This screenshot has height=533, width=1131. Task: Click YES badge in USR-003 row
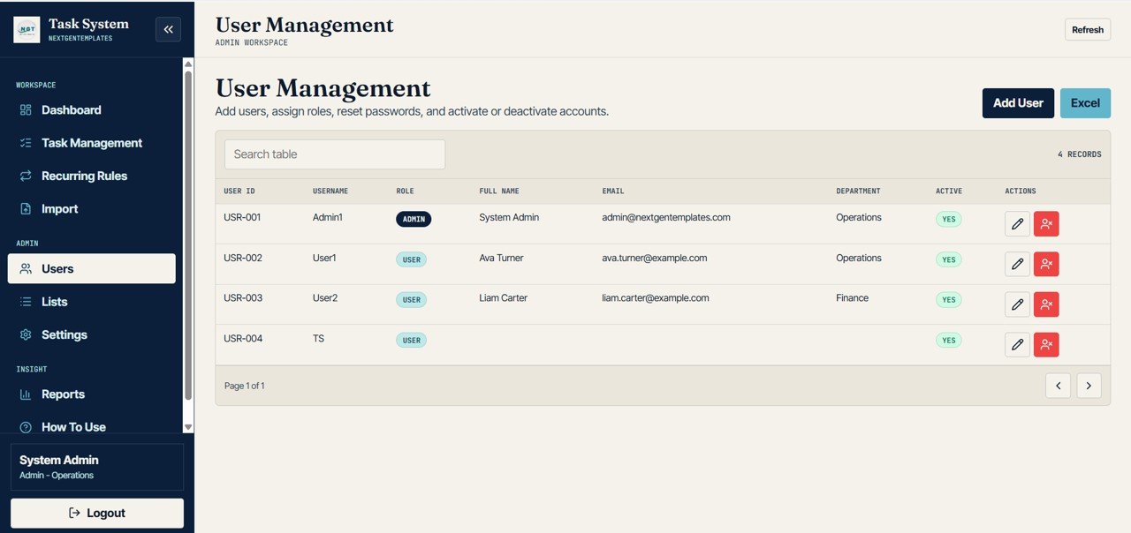(949, 300)
